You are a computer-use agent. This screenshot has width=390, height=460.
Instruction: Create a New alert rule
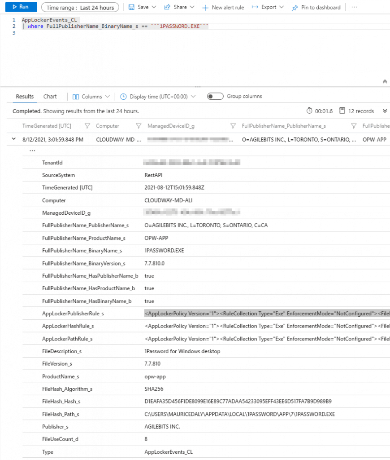coord(223,7)
